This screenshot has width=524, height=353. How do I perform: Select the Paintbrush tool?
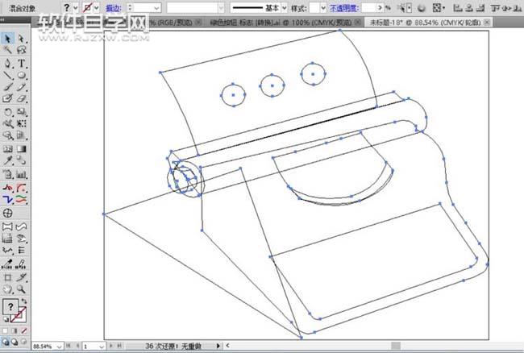[7, 87]
